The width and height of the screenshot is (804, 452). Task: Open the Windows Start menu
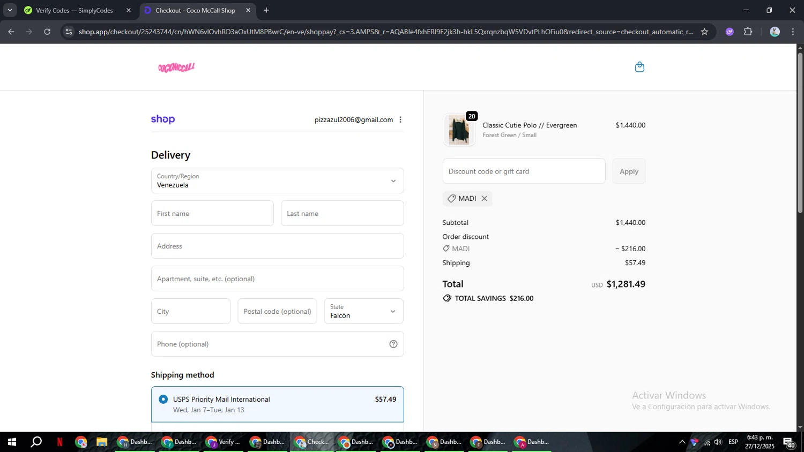(x=12, y=442)
